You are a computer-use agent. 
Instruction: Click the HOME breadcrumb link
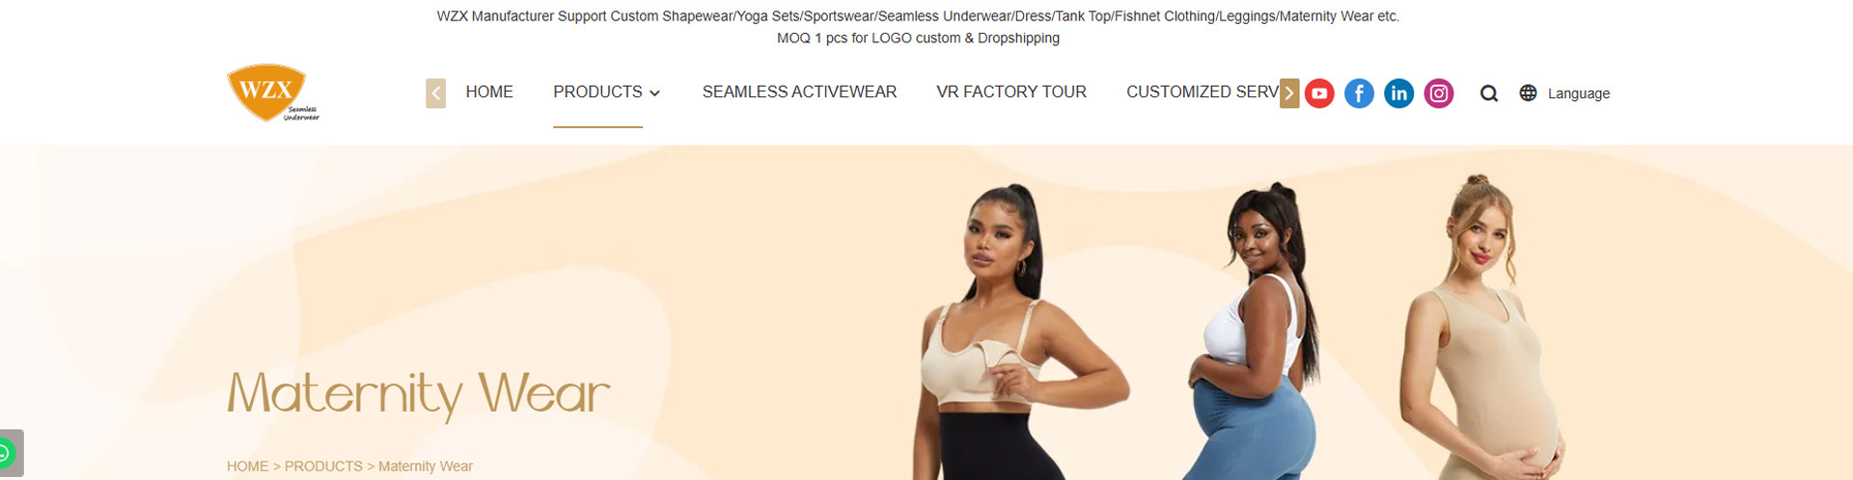point(247,467)
